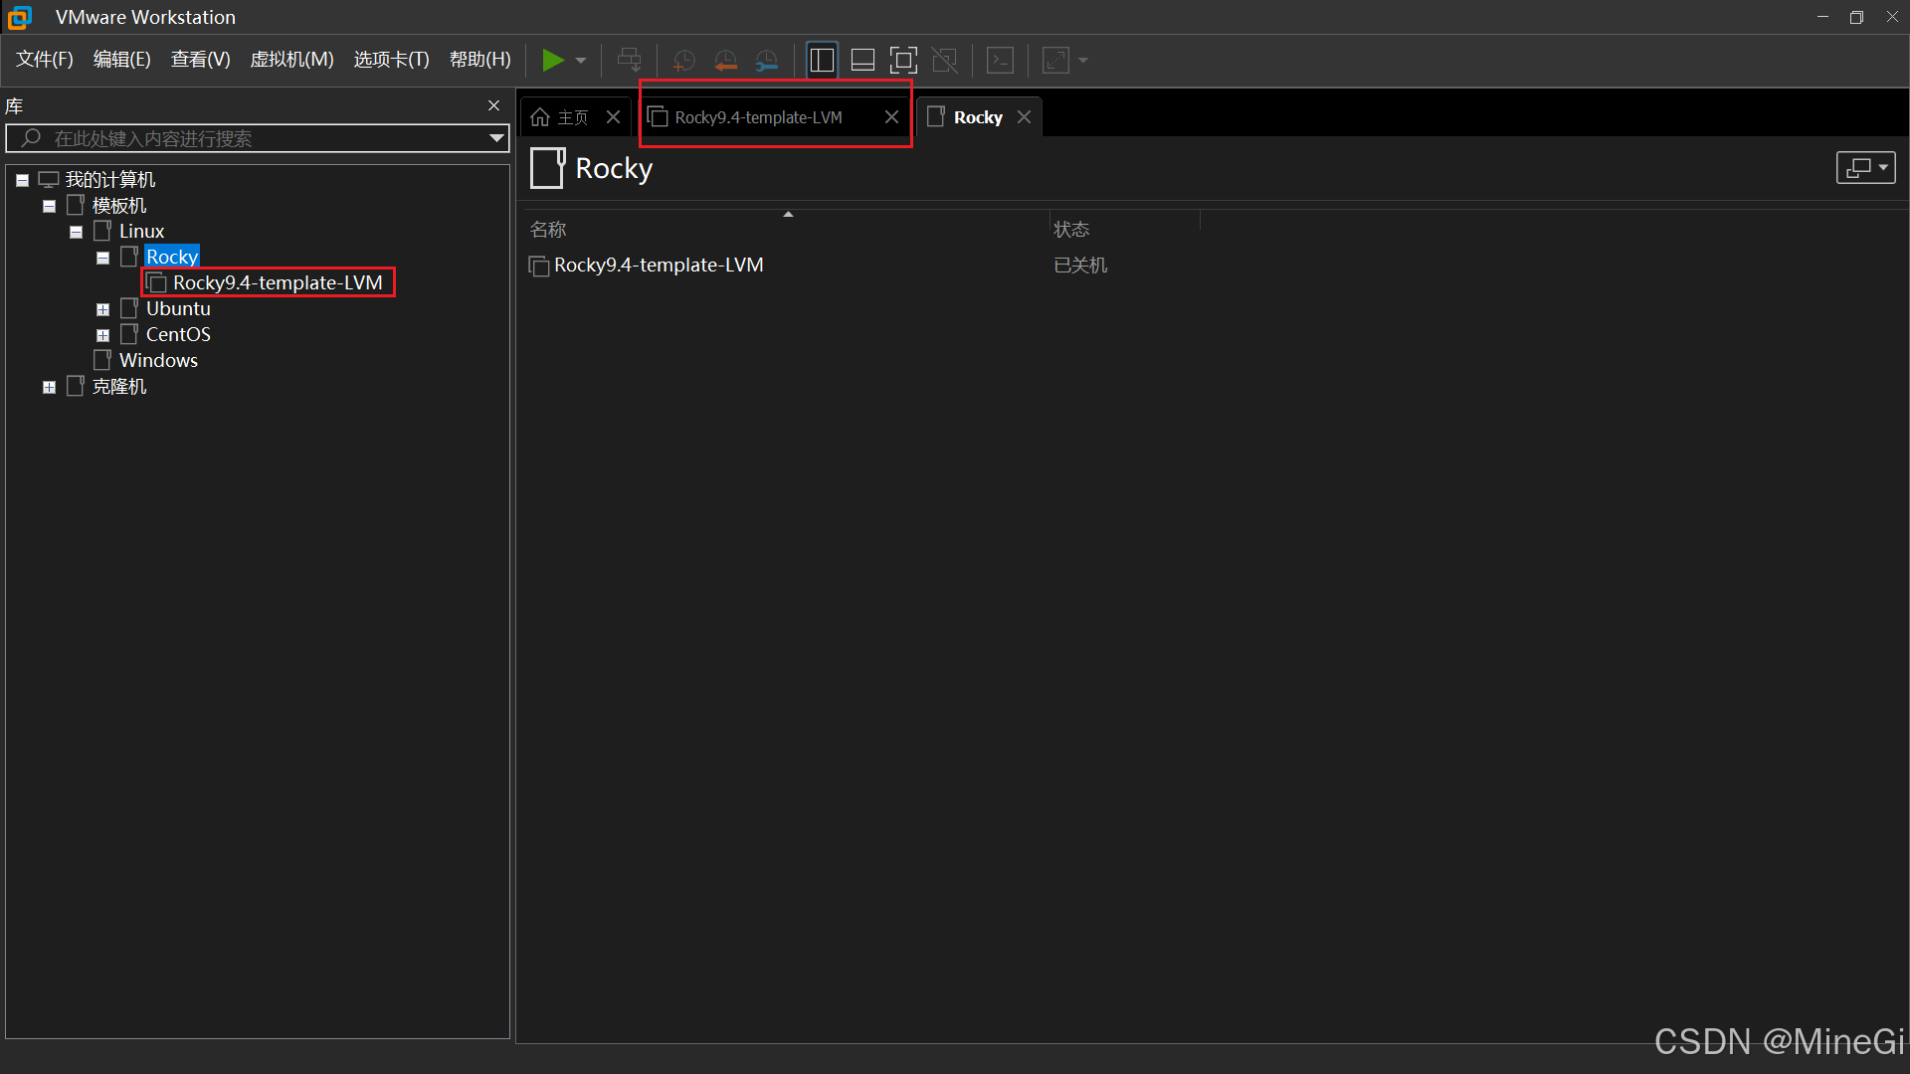
Task: Toggle the library sidebar view
Action: (822, 61)
